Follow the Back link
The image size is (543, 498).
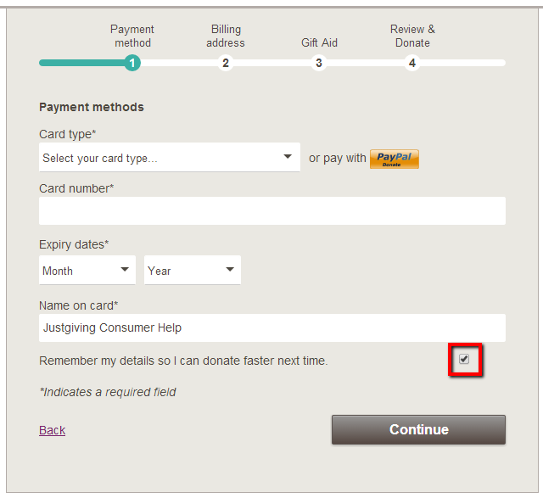tap(53, 430)
